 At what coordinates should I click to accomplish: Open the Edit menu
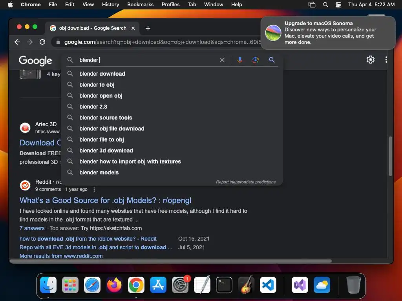(69, 5)
